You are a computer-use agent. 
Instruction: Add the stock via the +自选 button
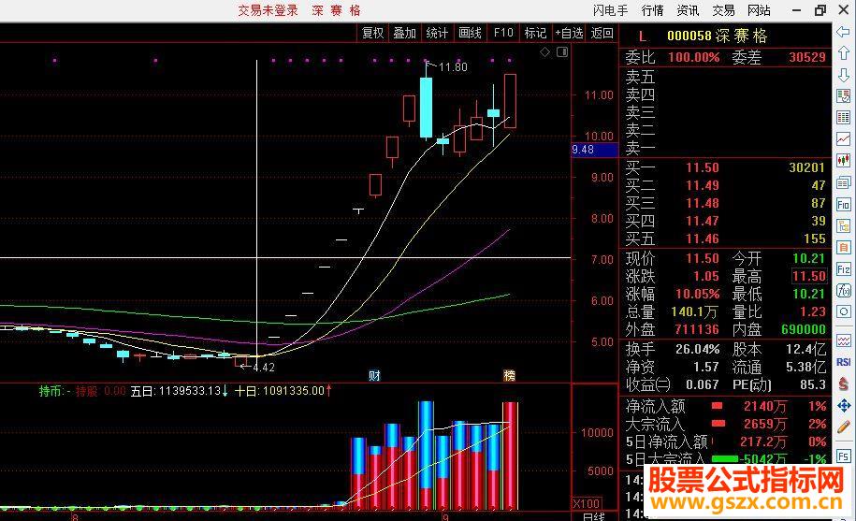coord(570,34)
